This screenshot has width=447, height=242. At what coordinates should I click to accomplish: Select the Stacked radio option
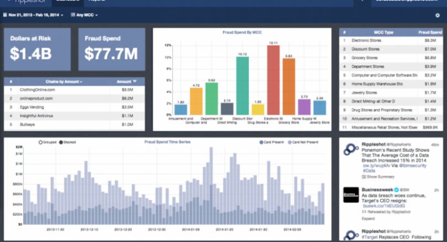pos(61,142)
